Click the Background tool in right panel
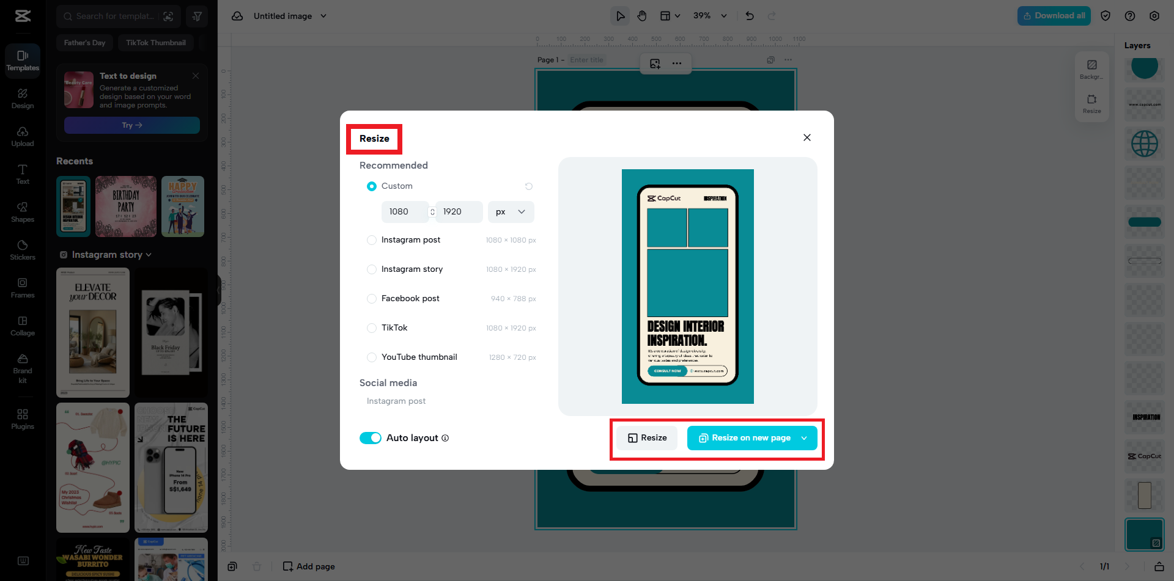This screenshot has height=581, width=1174. pyautogui.click(x=1091, y=69)
